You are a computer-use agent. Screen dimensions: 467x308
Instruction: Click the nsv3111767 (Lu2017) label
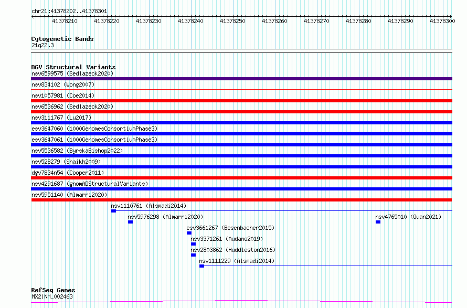[61, 118]
